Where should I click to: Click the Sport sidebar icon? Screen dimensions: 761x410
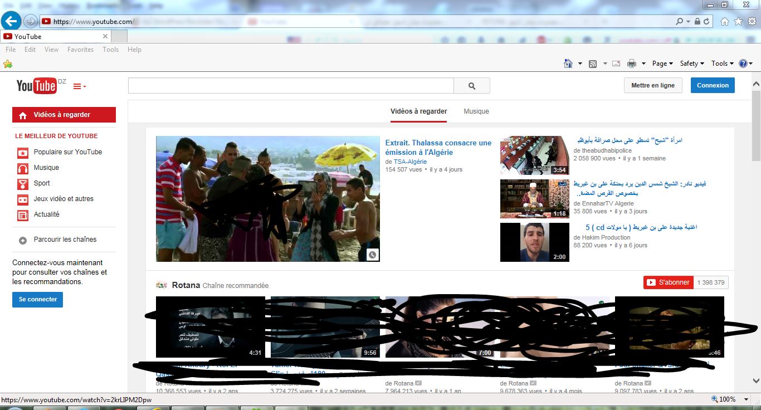23,183
